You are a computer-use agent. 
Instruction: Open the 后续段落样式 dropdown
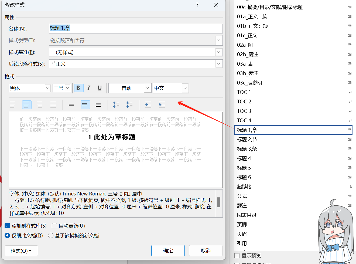click(218, 64)
